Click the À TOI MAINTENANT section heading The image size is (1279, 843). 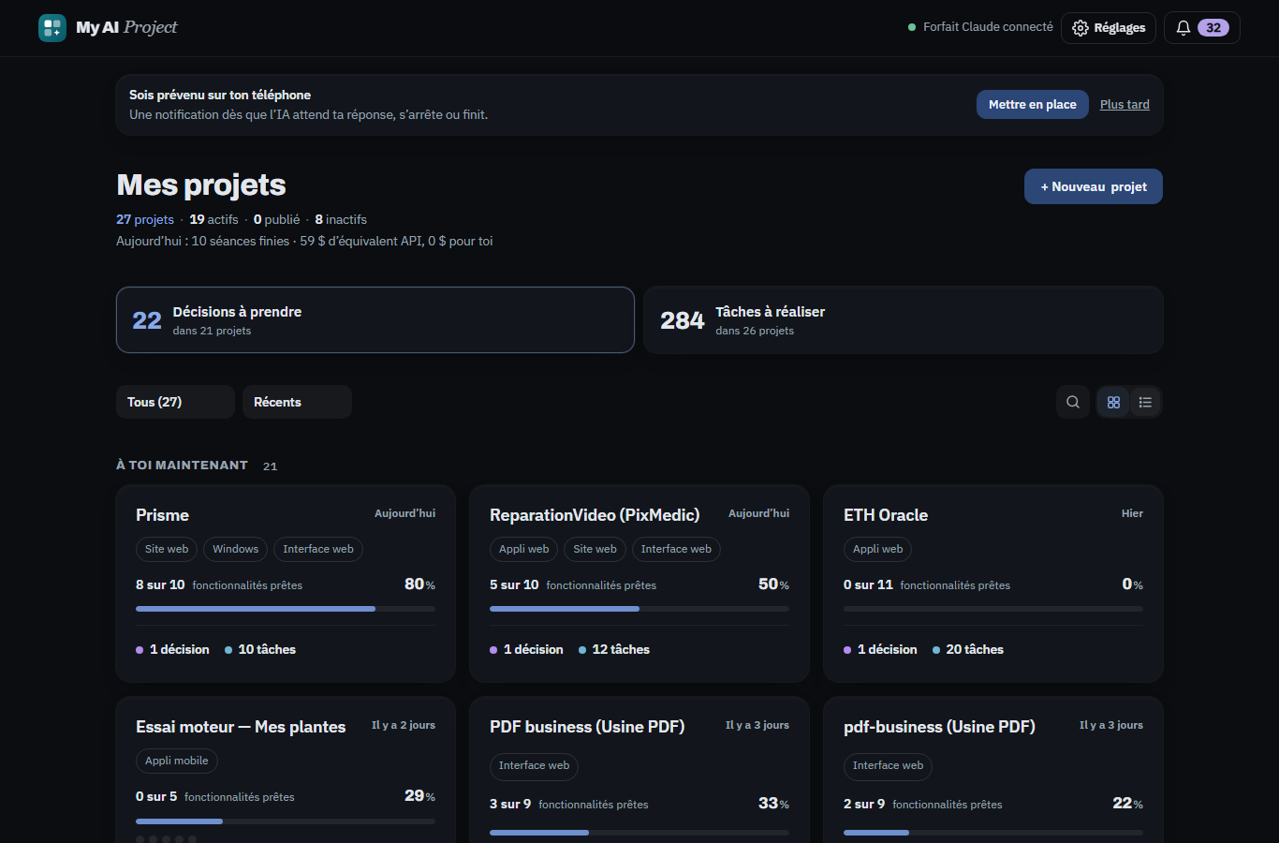click(182, 465)
